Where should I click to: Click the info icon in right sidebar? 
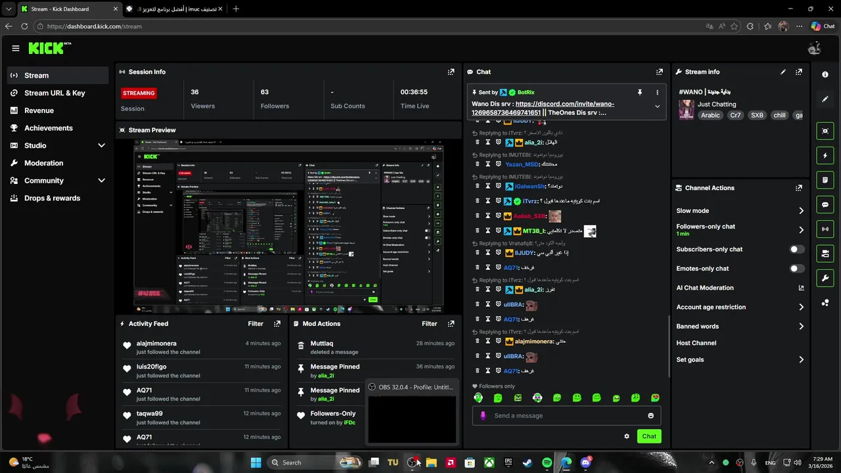pyautogui.click(x=825, y=74)
